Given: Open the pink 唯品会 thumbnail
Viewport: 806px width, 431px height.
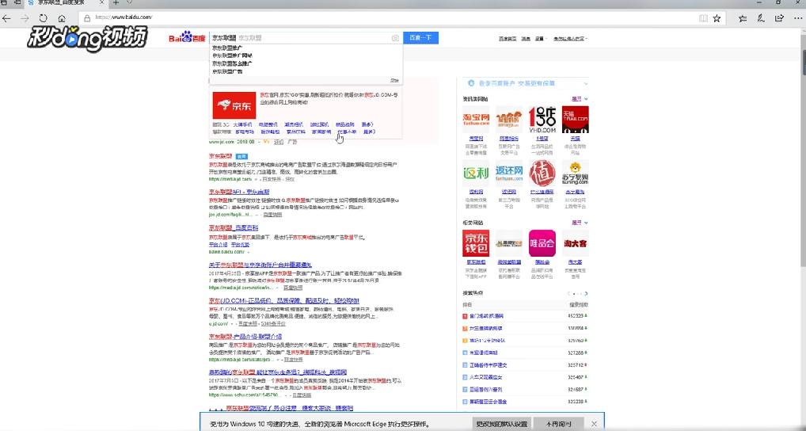Looking at the screenshot, I should 542,243.
